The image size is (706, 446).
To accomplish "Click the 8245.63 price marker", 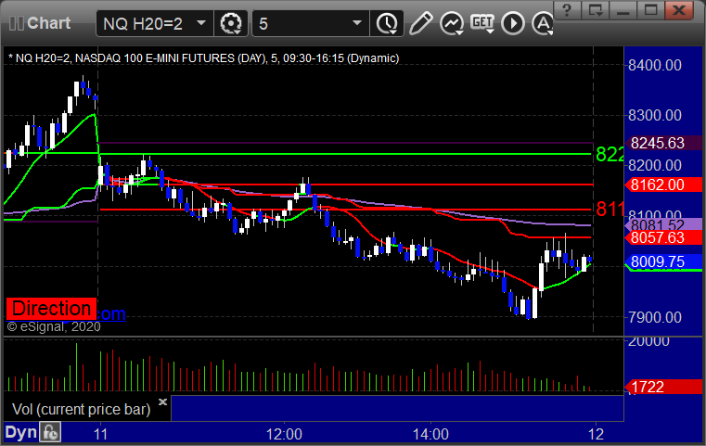I will [x=662, y=143].
